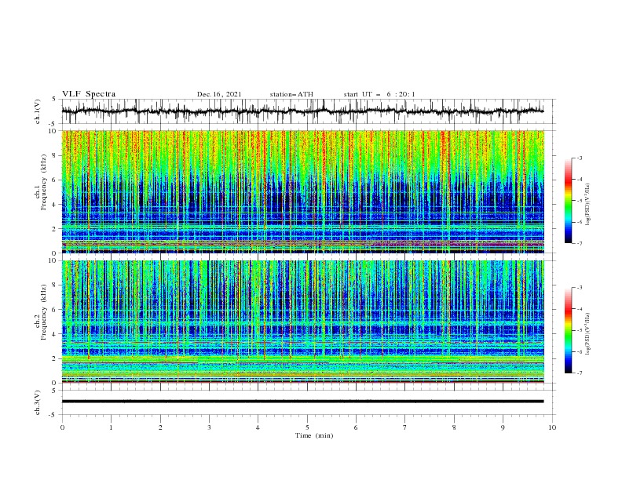Click the ch.1 Frequency (kHz) axis label
Image resolution: width=622 pixels, height=480 pixels.
(41, 191)
